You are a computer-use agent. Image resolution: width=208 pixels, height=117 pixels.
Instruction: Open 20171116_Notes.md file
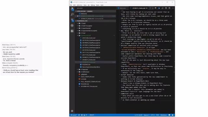pos(96,55)
